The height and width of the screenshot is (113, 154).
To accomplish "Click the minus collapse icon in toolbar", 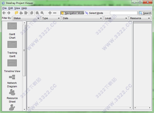I will (55, 13).
